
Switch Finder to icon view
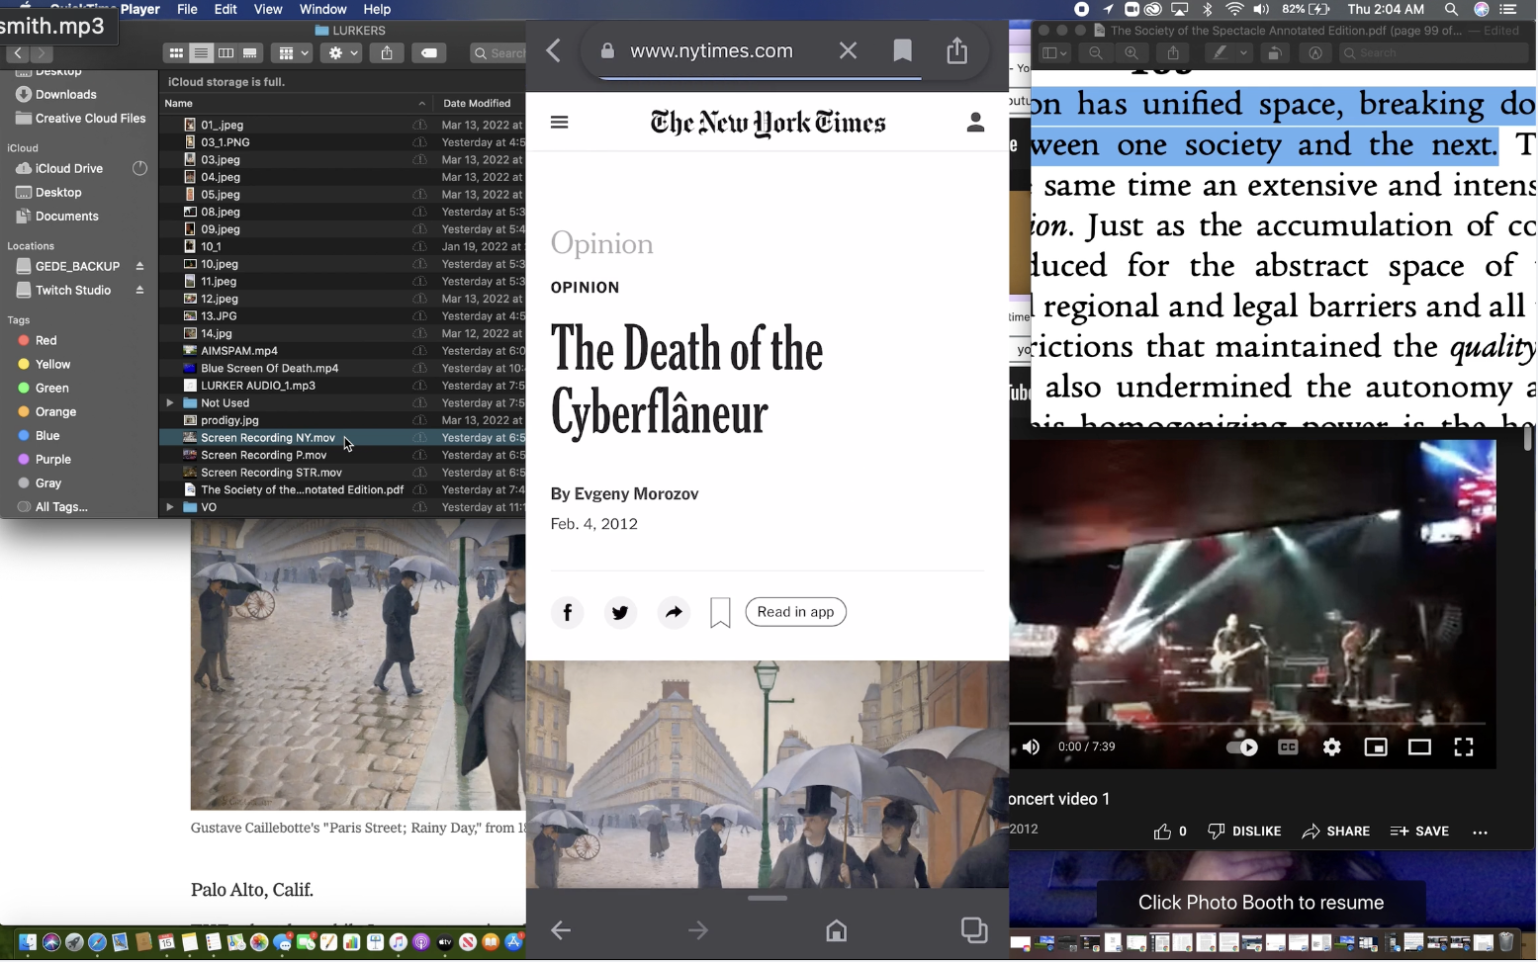coord(176,53)
